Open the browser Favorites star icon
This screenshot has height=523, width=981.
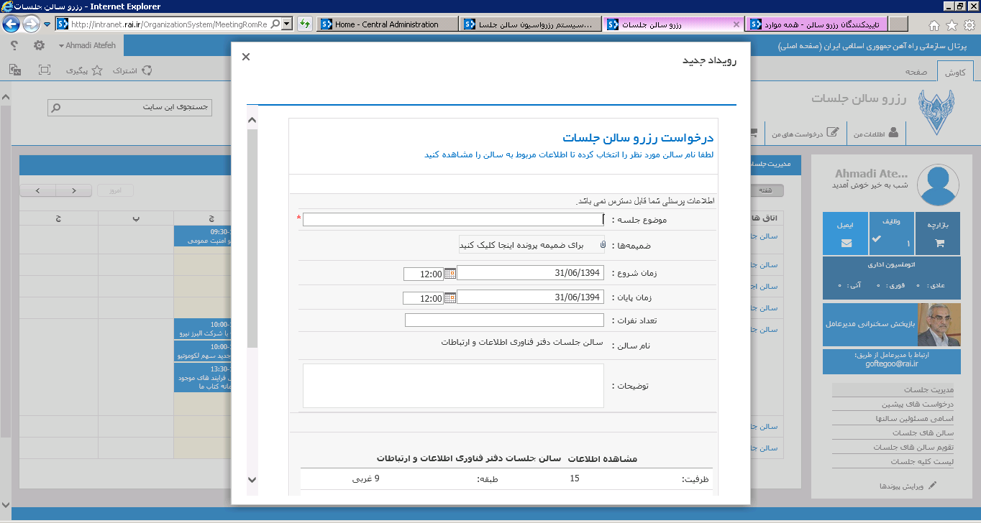951,25
